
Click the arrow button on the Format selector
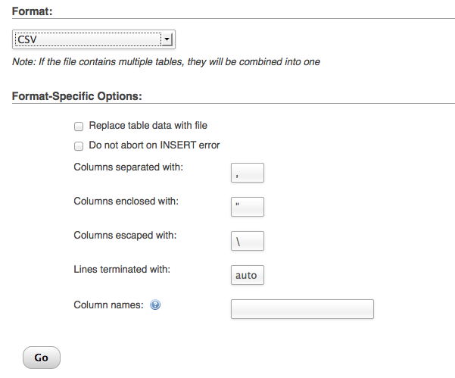[167, 39]
